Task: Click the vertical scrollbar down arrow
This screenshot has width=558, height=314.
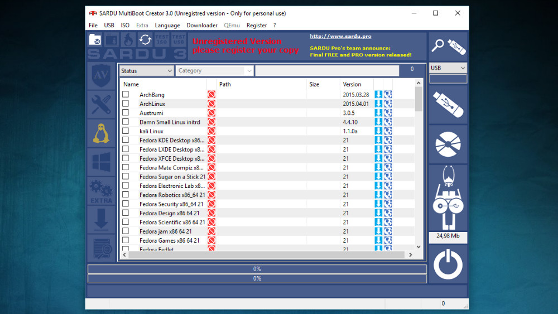Action: click(419, 247)
